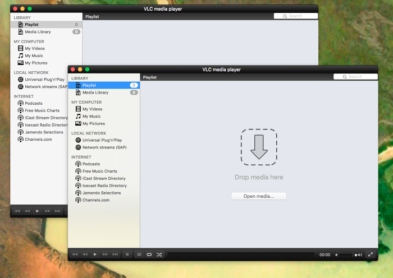Viewport: 393px width, 278px height.
Task: Click previous track button in front window
Action: (x=75, y=254)
